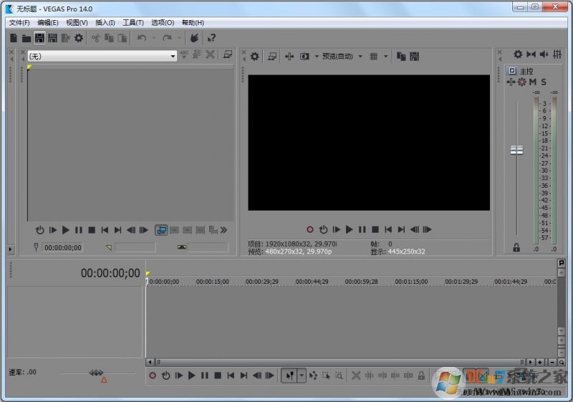The width and height of the screenshot is (573, 402).
Task: Open video preview properties gear icon
Action: coord(255,57)
